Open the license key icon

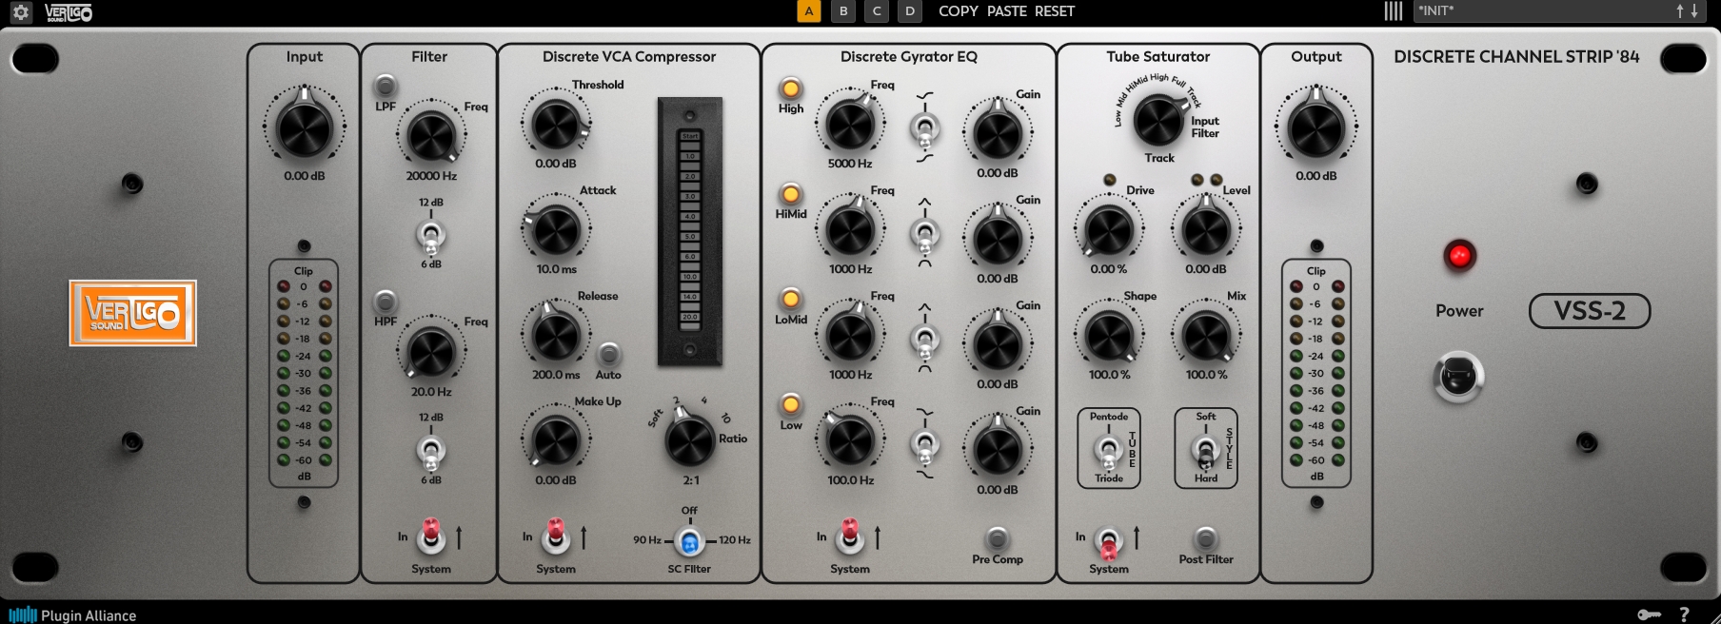point(1650,614)
